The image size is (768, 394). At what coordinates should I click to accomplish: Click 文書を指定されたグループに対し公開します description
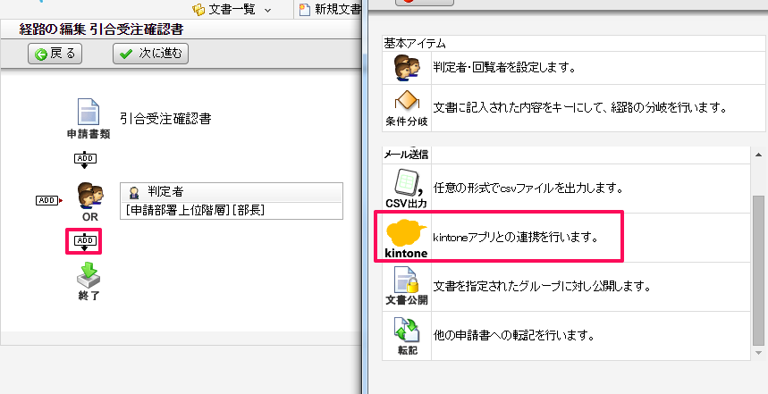point(542,286)
